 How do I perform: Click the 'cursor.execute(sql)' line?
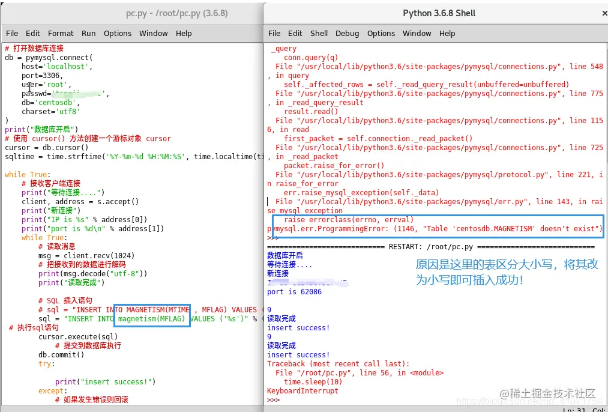tap(78, 336)
